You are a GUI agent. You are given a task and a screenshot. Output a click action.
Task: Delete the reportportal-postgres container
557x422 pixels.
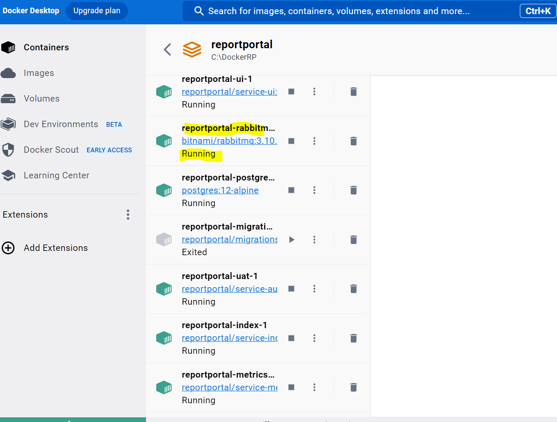click(353, 190)
